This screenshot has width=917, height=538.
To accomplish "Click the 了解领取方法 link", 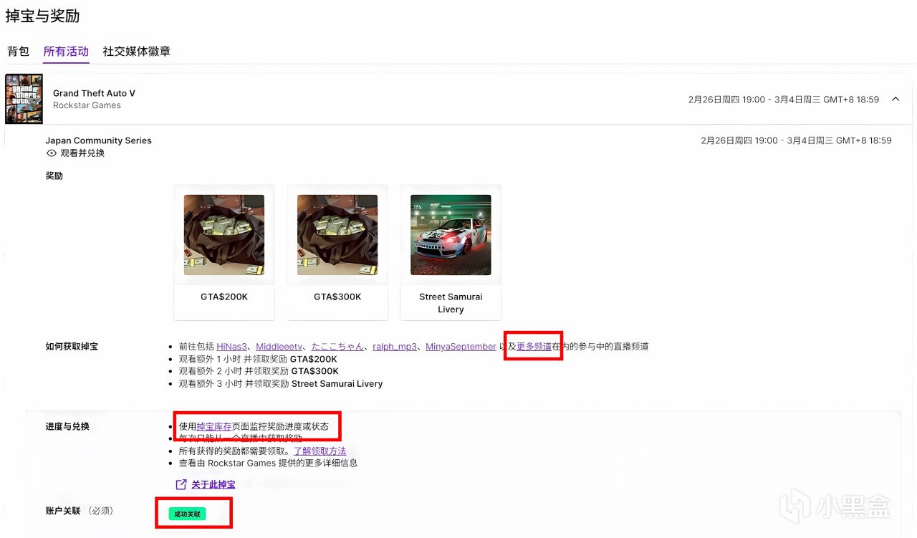I will pyautogui.click(x=320, y=451).
